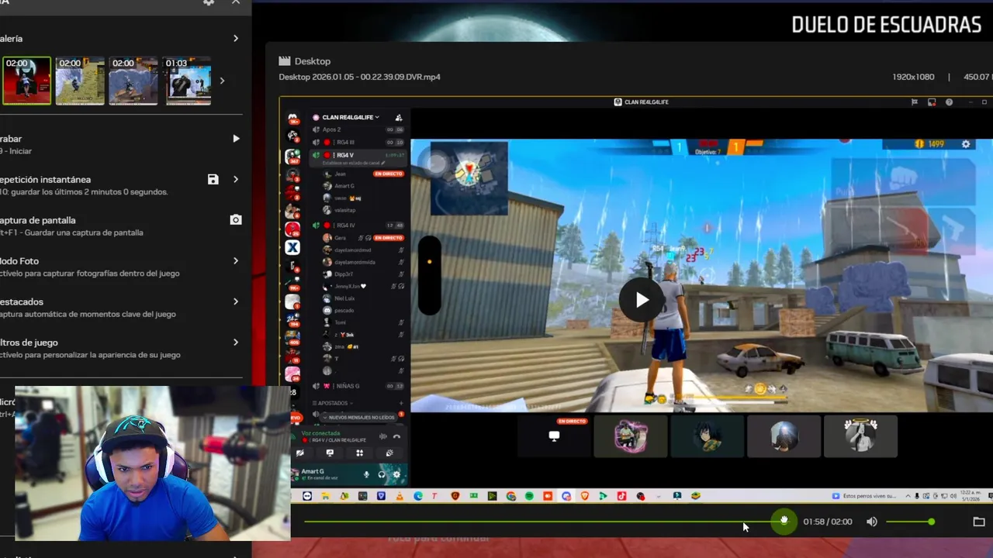Select first gallery clip with red background
This screenshot has width=993, height=558.
(x=26, y=80)
